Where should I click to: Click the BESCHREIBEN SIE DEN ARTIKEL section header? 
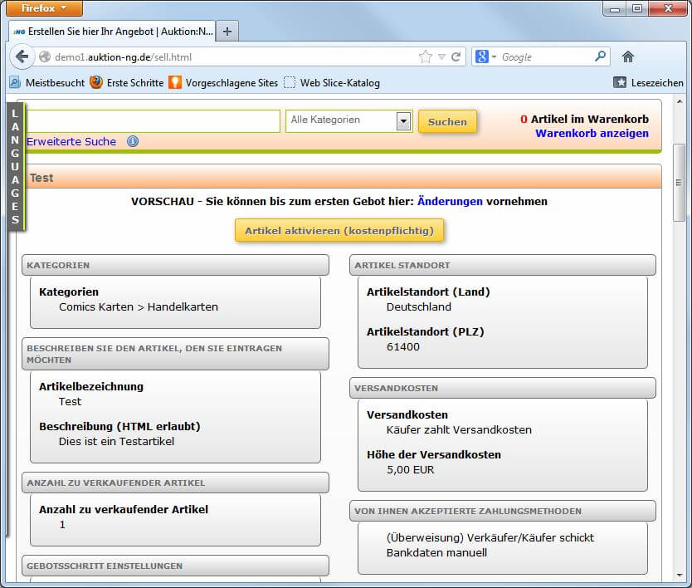click(175, 354)
